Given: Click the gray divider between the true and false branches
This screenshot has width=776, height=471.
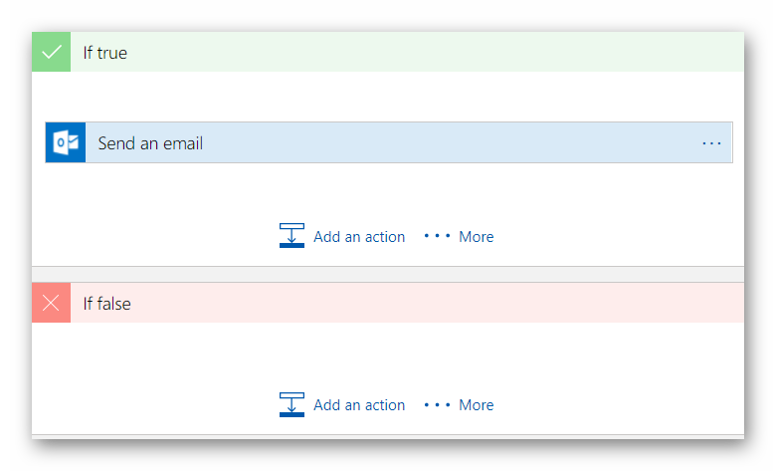Looking at the screenshot, I should click(x=388, y=275).
